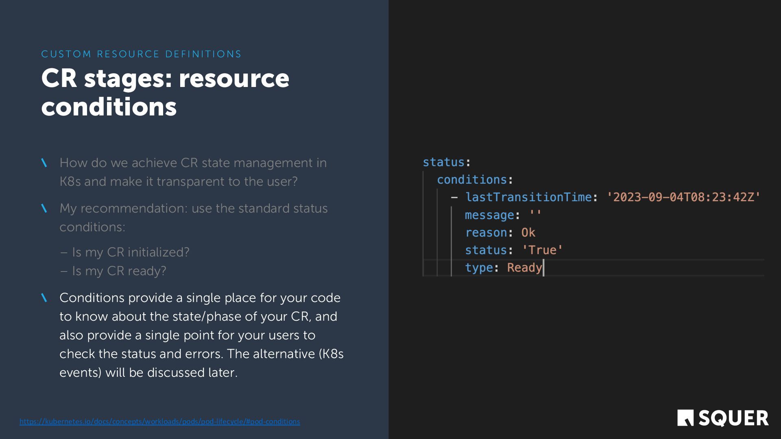This screenshot has height=439, width=781.
Task: Click the 'CR stages: resource conditions' title
Action: coord(165,92)
